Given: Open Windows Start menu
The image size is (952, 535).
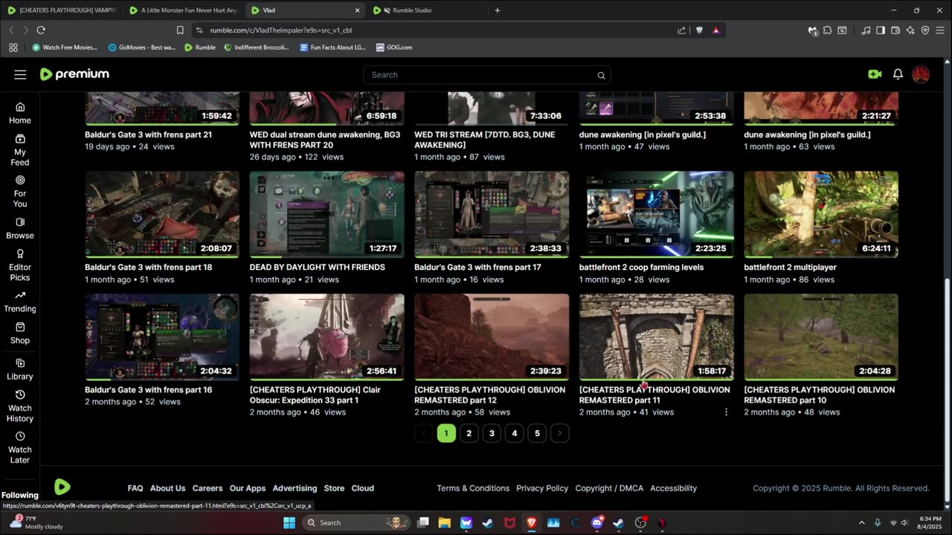Looking at the screenshot, I should point(289,523).
